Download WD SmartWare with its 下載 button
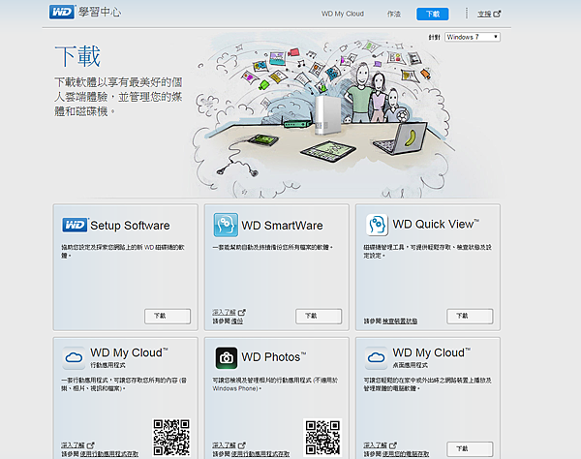Viewport: 581px width, 459px height. tap(319, 316)
